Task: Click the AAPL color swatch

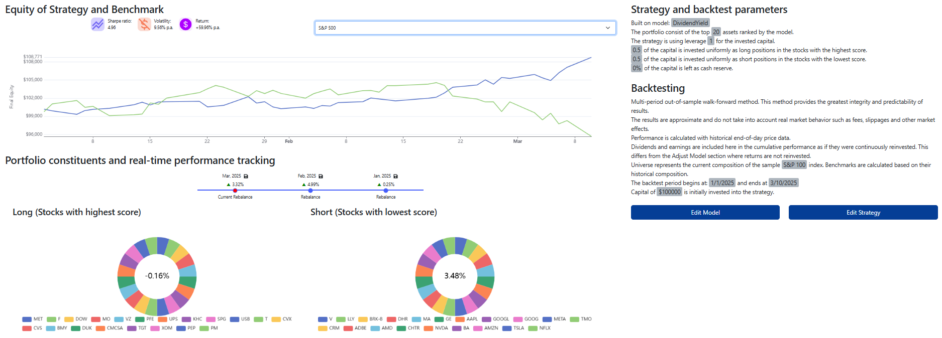Action: (460, 319)
